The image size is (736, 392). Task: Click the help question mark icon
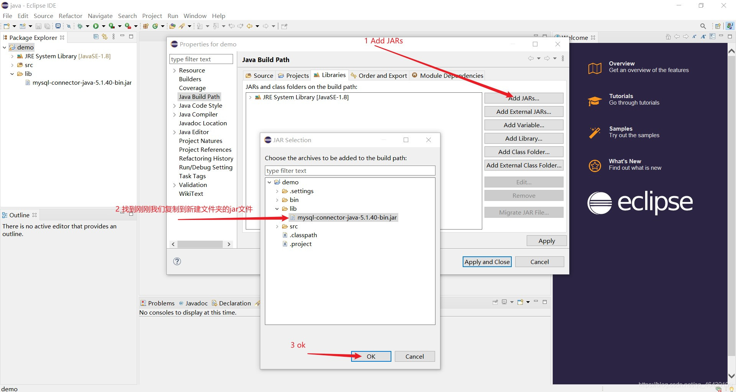[x=177, y=261]
